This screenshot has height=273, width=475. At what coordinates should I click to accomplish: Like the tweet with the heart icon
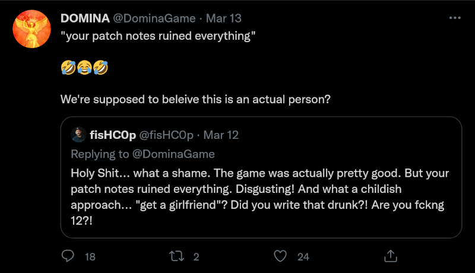[x=281, y=256]
